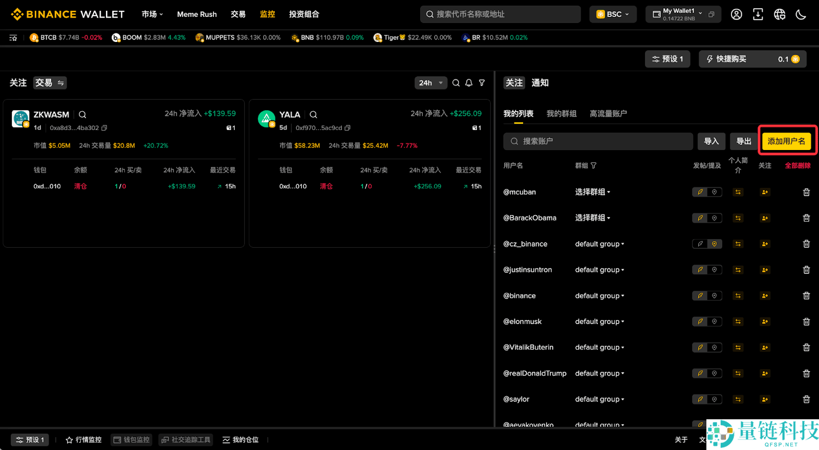
Task: Open the ticker bar settings icon
Action: pyautogui.click(x=13, y=37)
